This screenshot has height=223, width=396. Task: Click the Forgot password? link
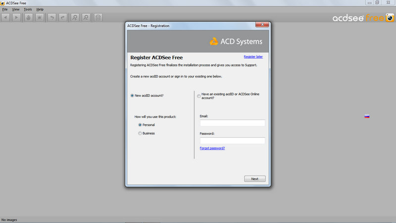[212, 148]
